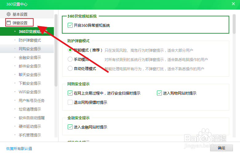Select 垃圾清理提示 in sidebar
The image size is (240, 154).
tap(27, 109)
